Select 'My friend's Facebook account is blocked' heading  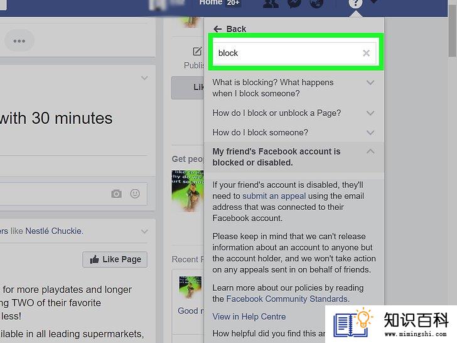(x=276, y=157)
